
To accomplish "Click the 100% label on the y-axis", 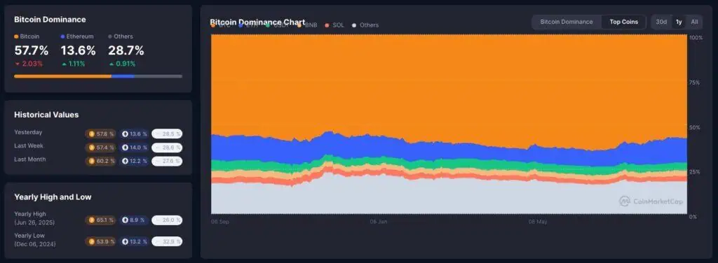I will point(696,38).
